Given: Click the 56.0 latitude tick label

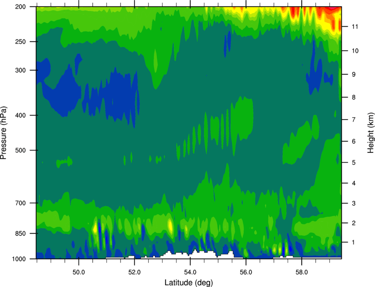Looking at the screenshot, I should (x=246, y=272).
